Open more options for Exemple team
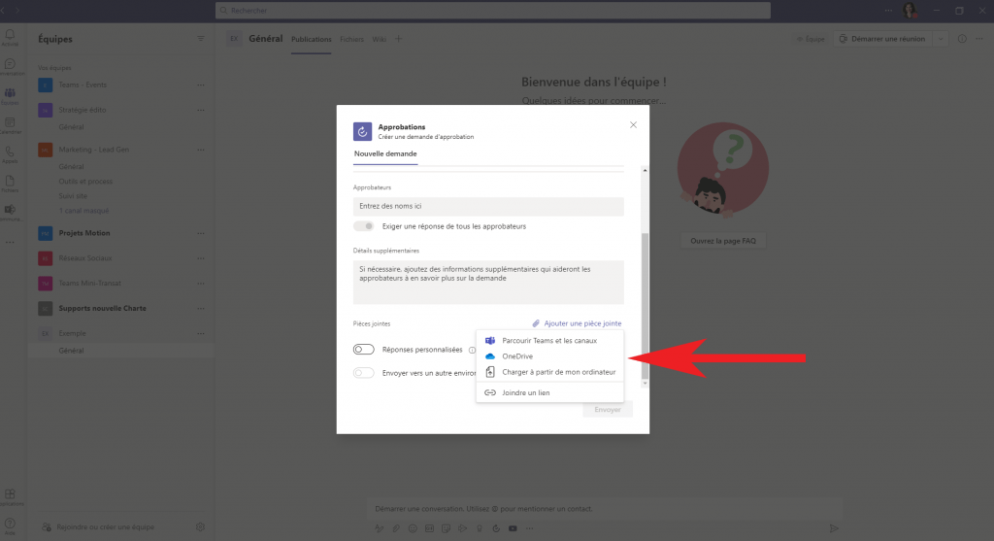 200,333
